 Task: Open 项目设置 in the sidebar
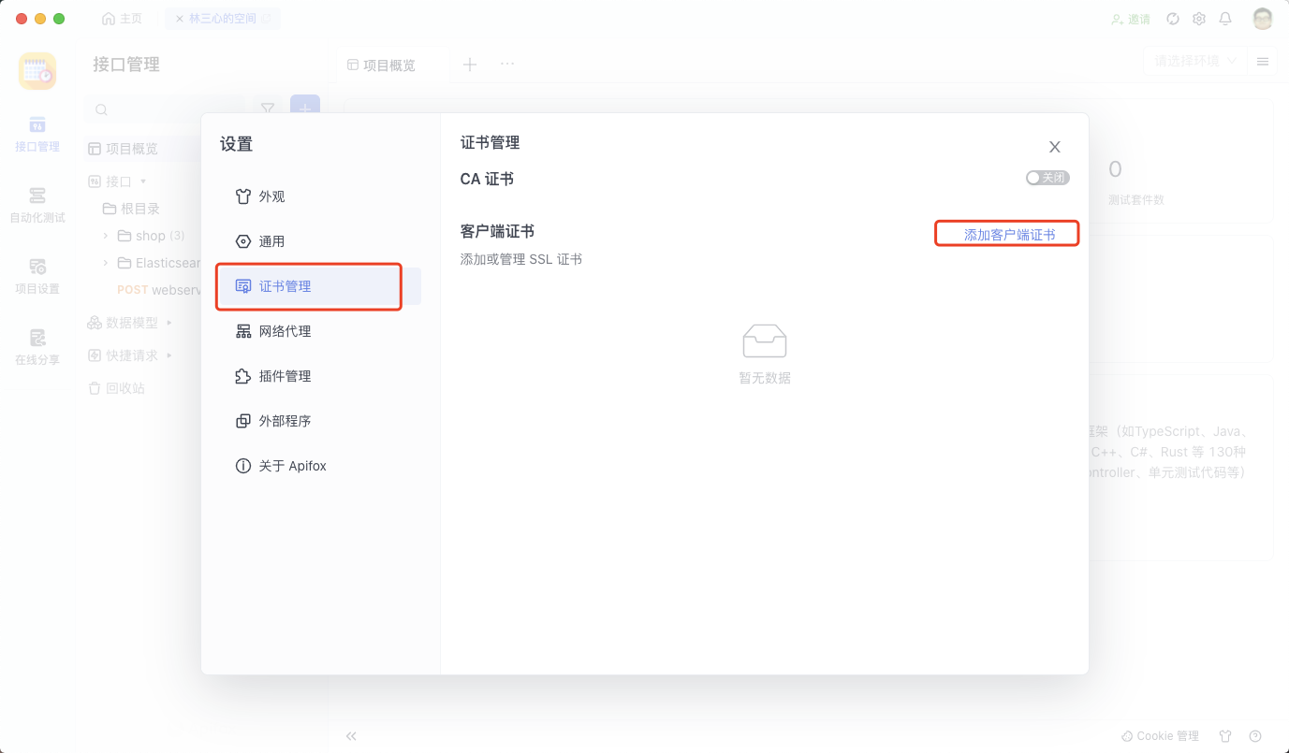37,275
